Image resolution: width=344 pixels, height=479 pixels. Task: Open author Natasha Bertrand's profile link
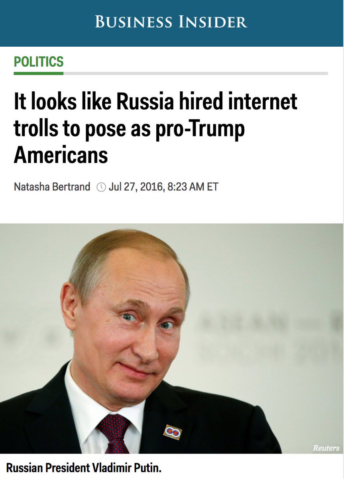52,187
